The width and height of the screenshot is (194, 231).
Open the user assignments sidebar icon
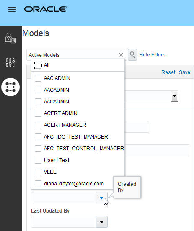[x=10, y=38]
